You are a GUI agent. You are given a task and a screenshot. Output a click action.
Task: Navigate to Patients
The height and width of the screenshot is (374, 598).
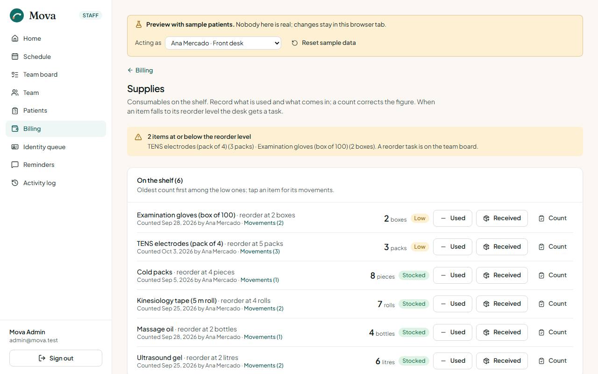[x=56, y=110]
